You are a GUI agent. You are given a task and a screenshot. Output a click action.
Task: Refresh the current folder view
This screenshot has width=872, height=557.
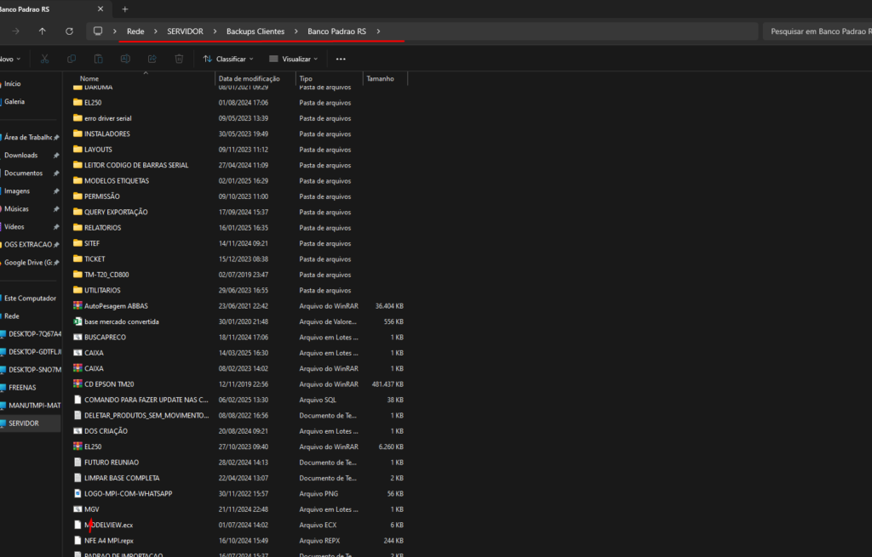pyautogui.click(x=69, y=31)
